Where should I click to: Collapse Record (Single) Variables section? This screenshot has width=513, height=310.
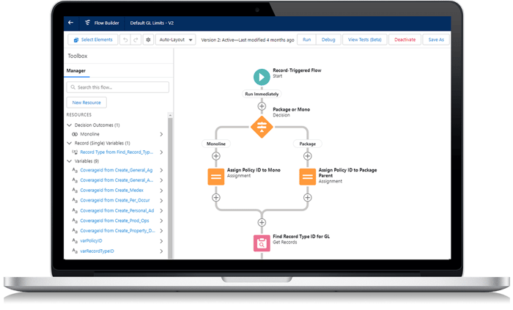click(69, 143)
